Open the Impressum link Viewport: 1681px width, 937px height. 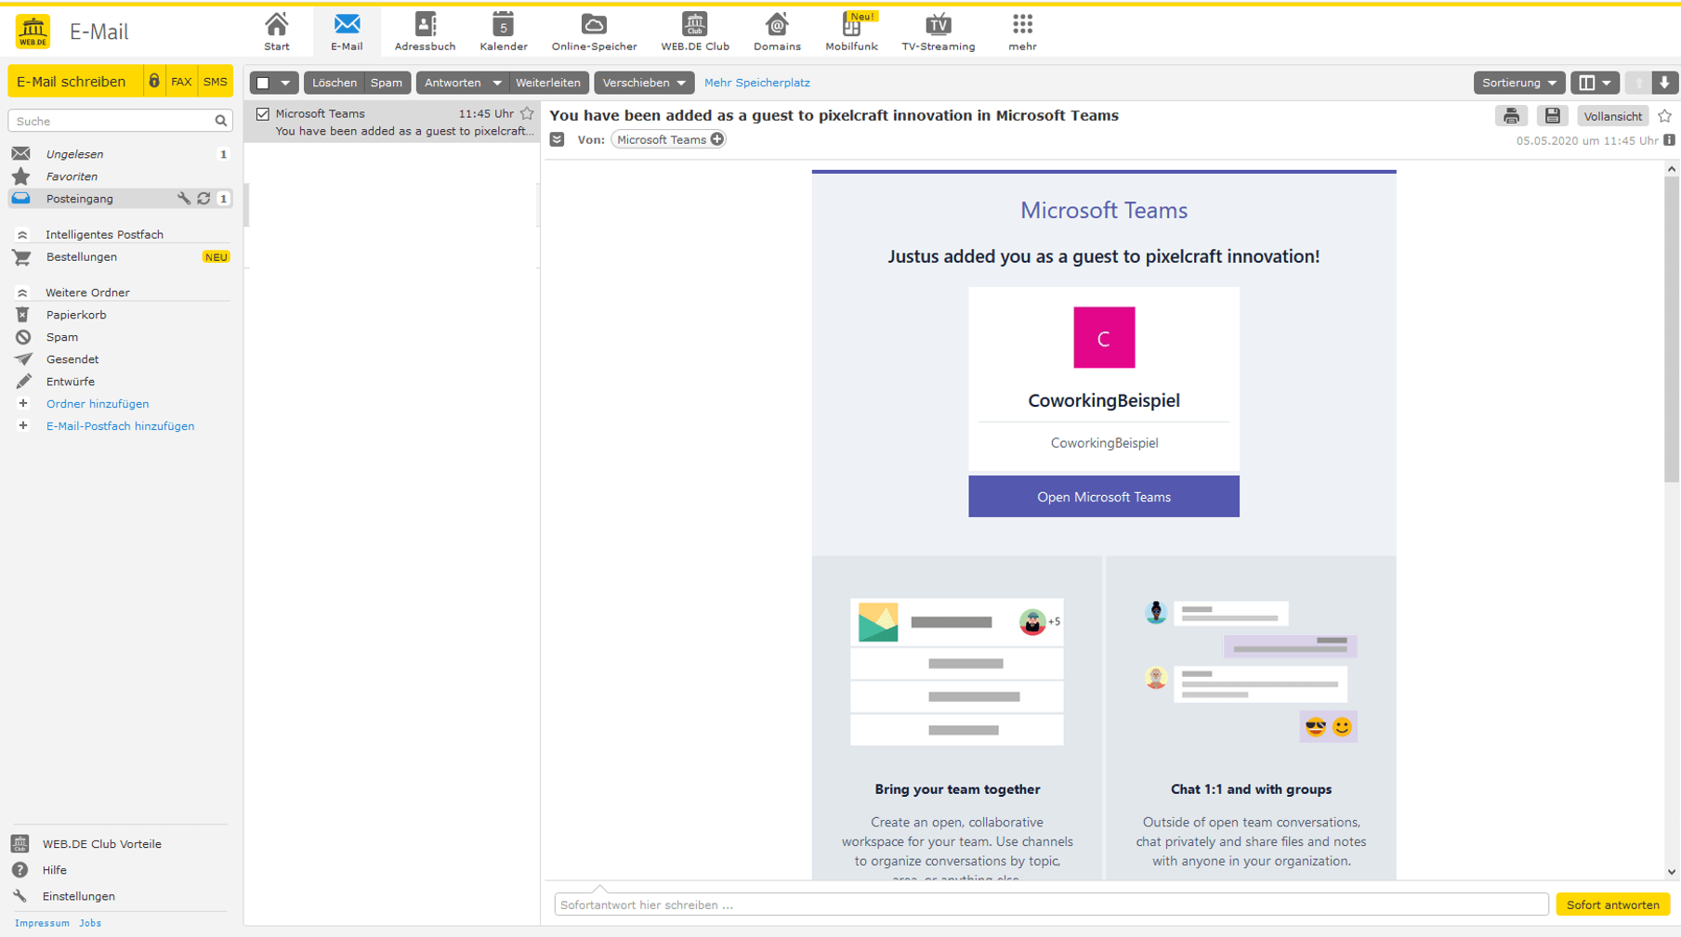pyautogui.click(x=42, y=923)
